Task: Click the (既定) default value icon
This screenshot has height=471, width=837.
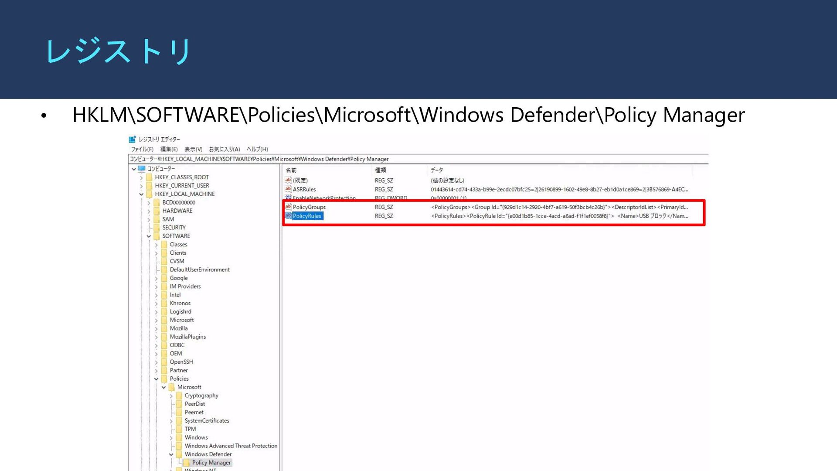Action: [x=288, y=181]
